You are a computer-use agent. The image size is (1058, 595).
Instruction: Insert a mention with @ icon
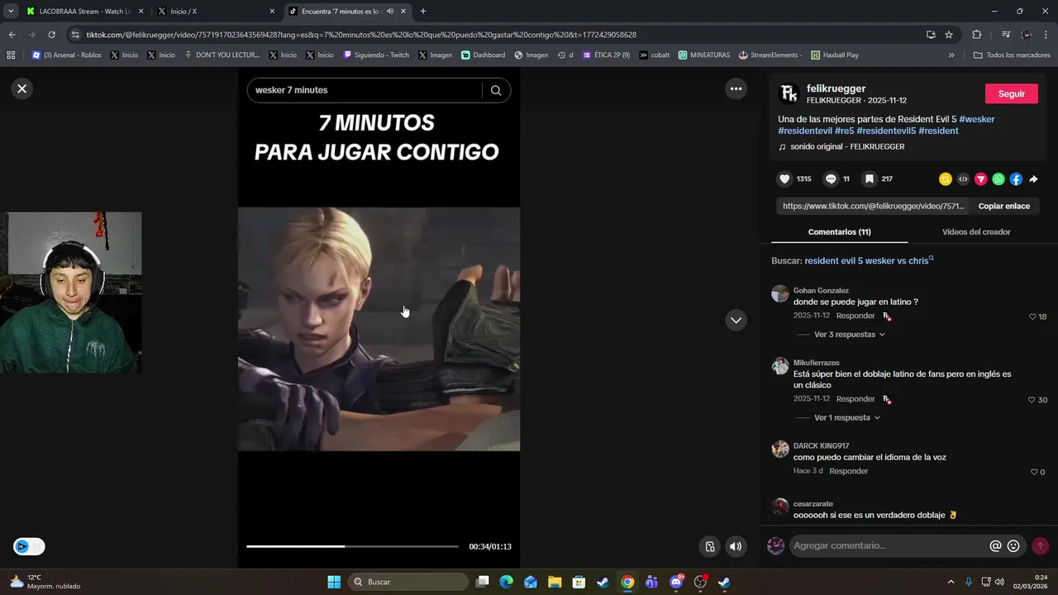[995, 545]
